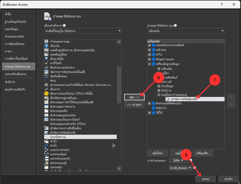
Task: Click the command list scrollbar down arrow
Action: pyautogui.click(x=119, y=169)
